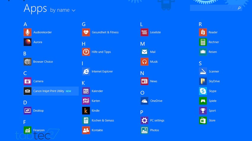Open Spiele gamepad icon
The width and height of the screenshot is (252, 141).
(x=203, y=101)
